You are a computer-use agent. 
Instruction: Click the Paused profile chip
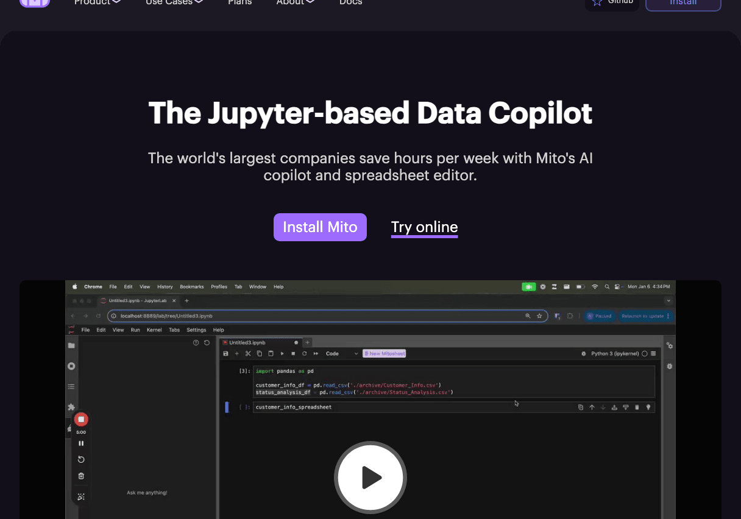(600, 316)
